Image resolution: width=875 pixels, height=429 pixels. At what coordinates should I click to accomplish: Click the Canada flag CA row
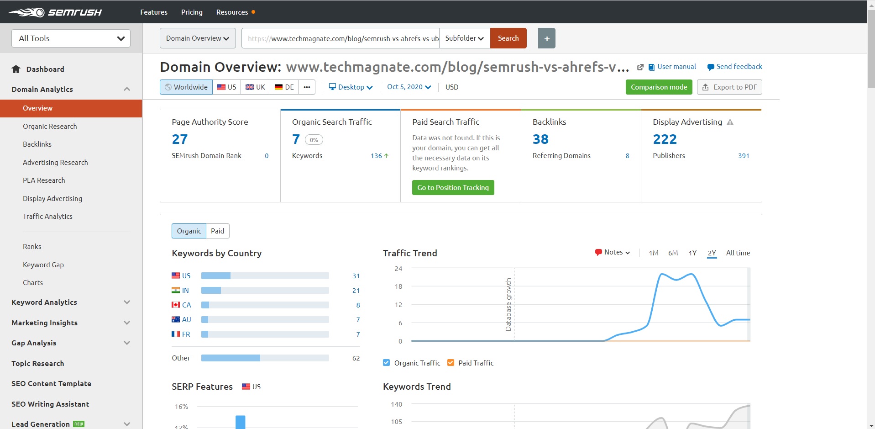pyautogui.click(x=176, y=305)
